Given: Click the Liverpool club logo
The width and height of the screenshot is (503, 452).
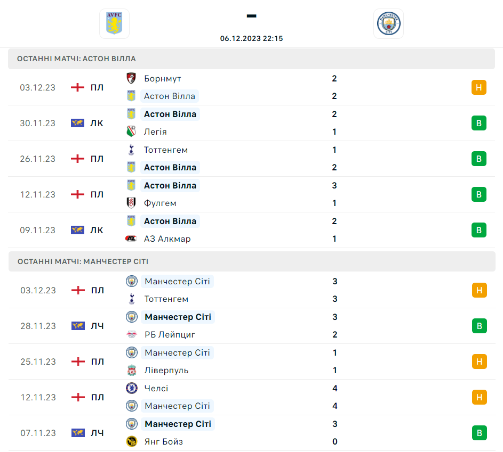Looking at the screenshot, I should (131, 370).
